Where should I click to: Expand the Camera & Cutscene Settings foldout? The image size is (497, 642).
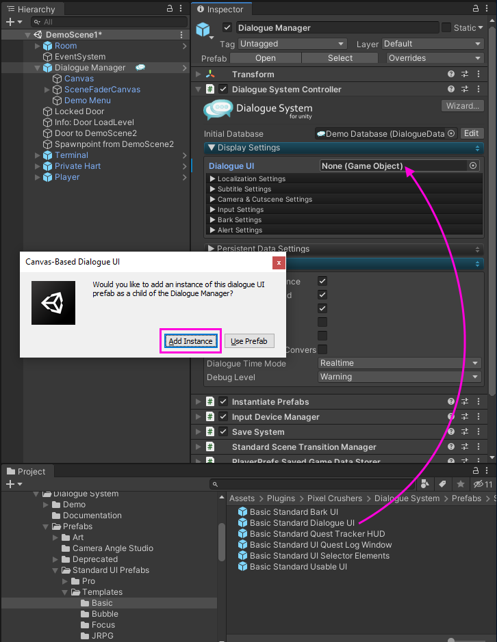[212, 199]
